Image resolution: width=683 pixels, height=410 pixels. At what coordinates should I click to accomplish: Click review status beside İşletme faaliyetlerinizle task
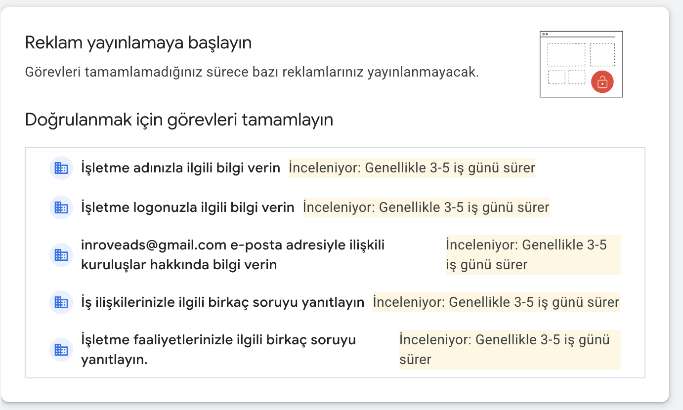click(x=510, y=350)
